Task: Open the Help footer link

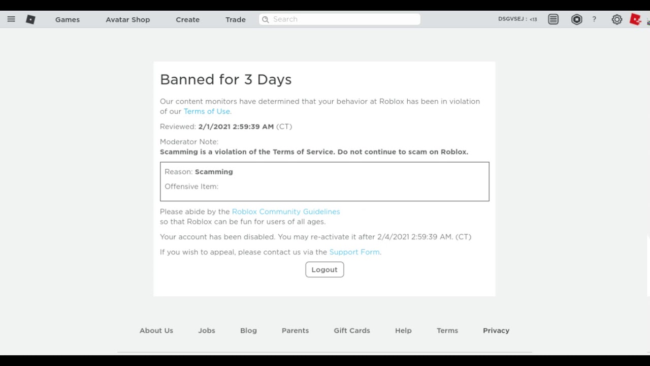Action: [x=403, y=330]
